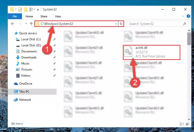Screen dimensions: 194x132
Task: Click the pin icon beside Videos
Action: 54,76
